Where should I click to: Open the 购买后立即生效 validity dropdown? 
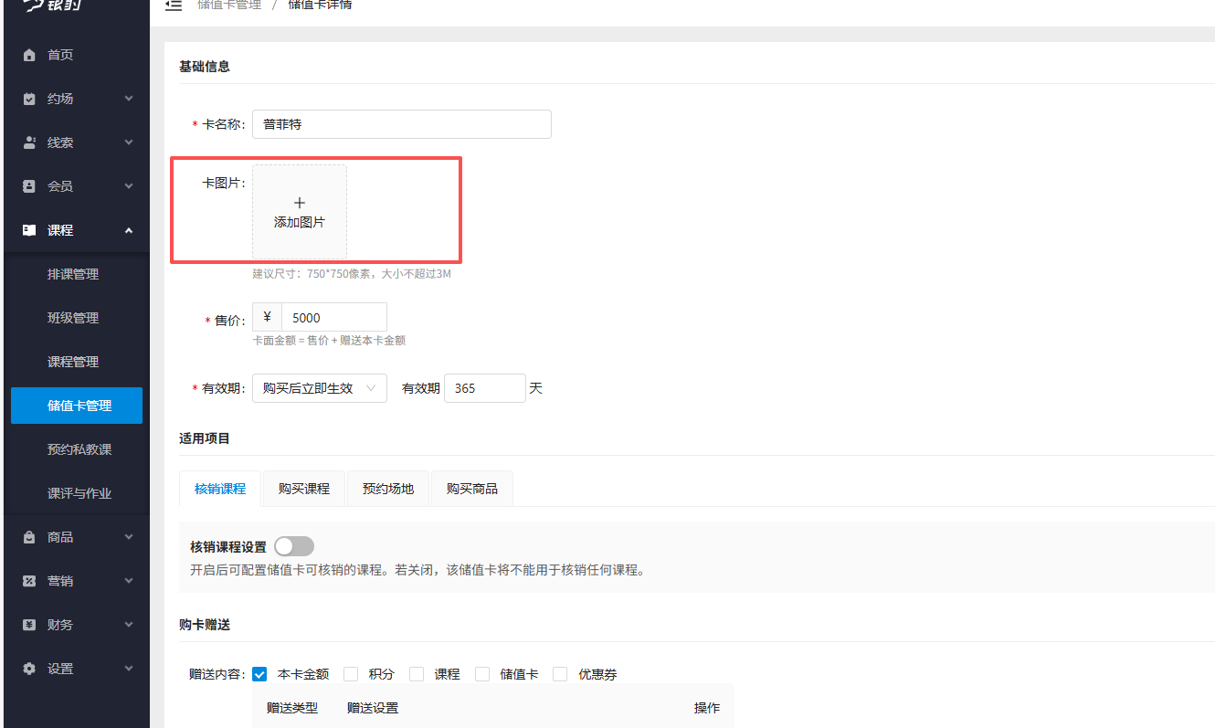(319, 387)
